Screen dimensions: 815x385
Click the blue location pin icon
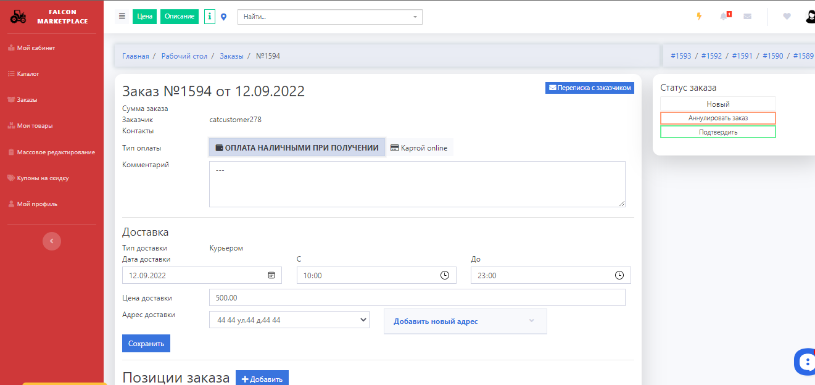coord(223,17)
